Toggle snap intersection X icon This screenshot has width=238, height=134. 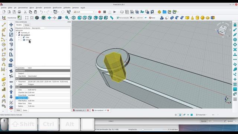click(x=235, y=50)
